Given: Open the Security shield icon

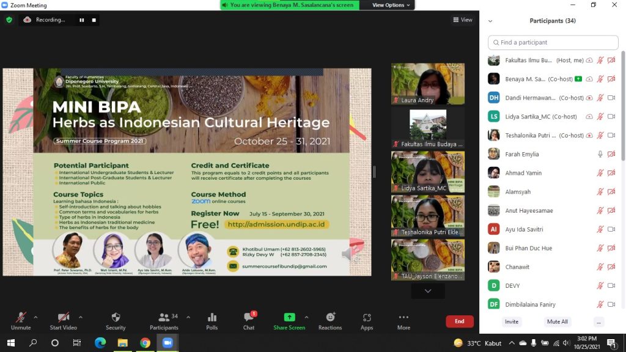Looking at the screenshot, I should pyautogui.click(x=116, y=318).
